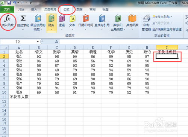Select 张7's 英语 score 38
Screen dimensions: 188x137
point(75,83)
